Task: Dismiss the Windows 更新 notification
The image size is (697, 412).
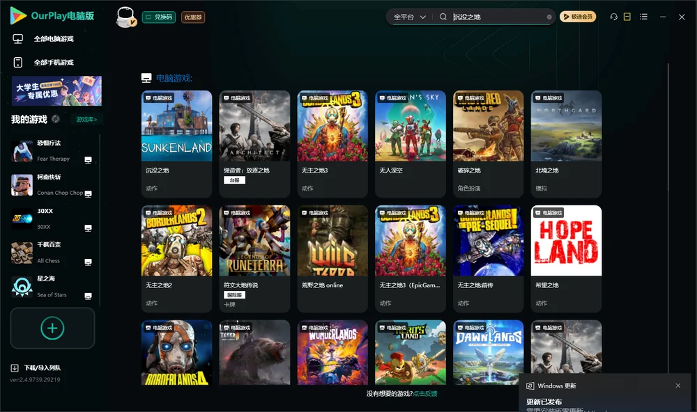Action: (x=677, y=386)
